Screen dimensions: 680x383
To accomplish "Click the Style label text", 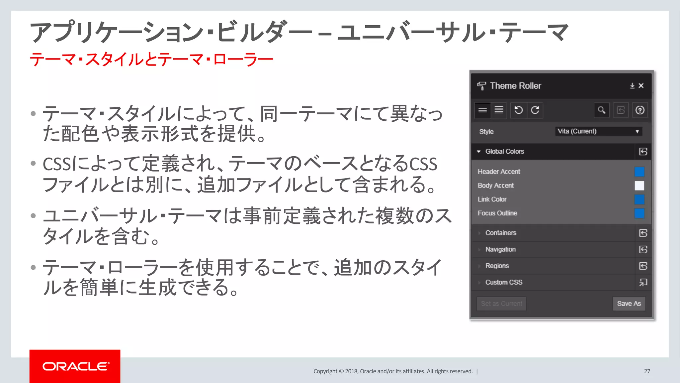I will [486, 132].
